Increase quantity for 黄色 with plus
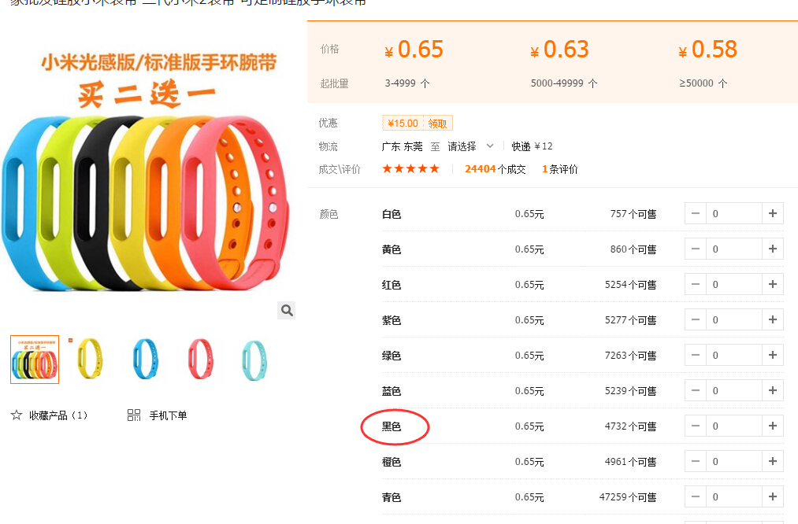 tap(773, 249)
